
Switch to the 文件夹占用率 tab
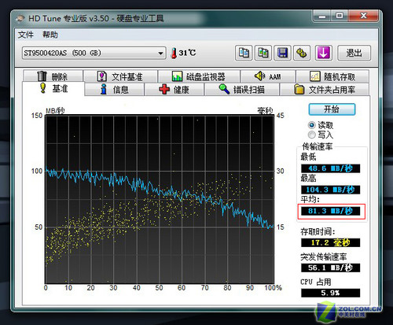pyautogui.click(x=325, y=90)
